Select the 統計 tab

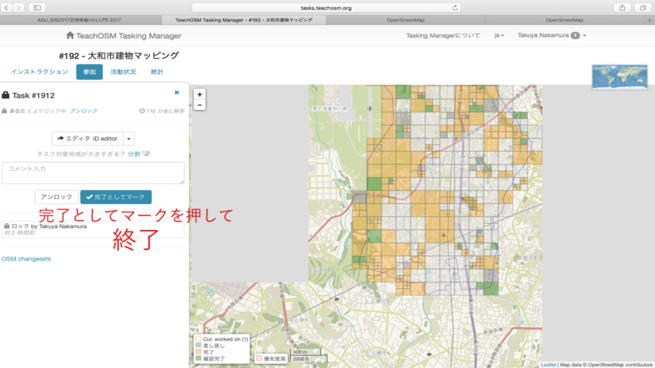click(157, 72)
